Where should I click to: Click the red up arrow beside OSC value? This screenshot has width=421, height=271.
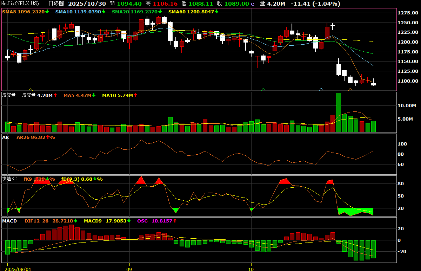175,221
